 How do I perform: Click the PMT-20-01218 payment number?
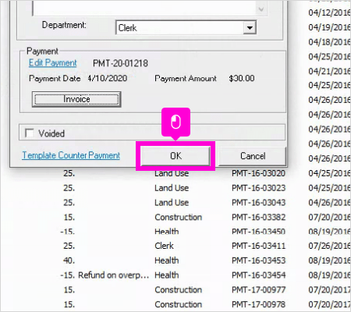(x=120, y=63)
